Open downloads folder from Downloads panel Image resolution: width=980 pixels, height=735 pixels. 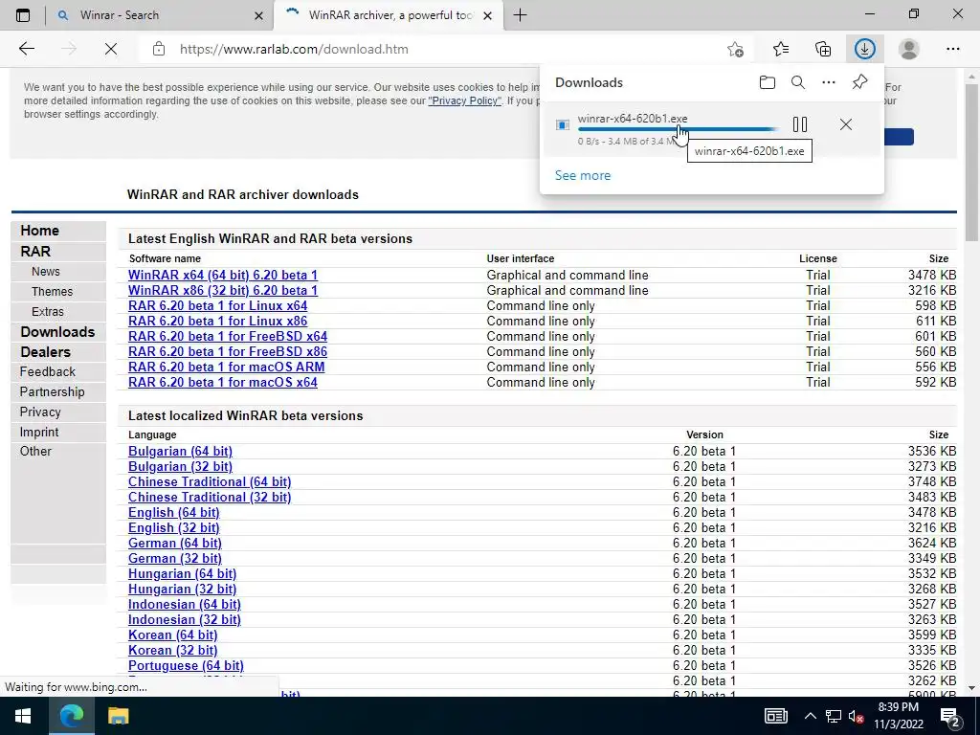coord(768,82)
